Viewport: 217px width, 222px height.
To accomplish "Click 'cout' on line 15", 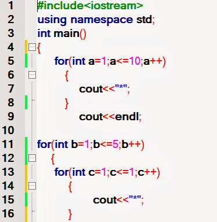I will click(x=104, y=200).
